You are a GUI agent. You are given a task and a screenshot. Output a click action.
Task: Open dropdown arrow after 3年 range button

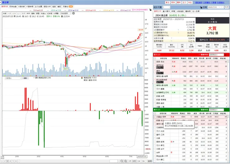[x=146, y=161]
